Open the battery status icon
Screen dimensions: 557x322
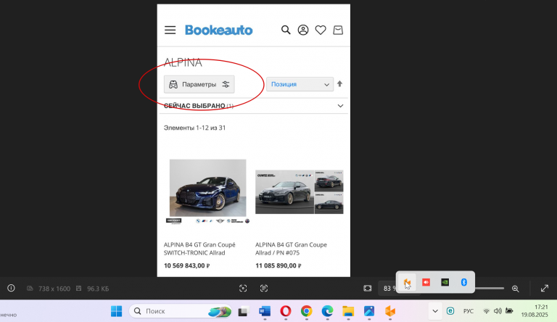pyautogui.click(x=509, y=311)
